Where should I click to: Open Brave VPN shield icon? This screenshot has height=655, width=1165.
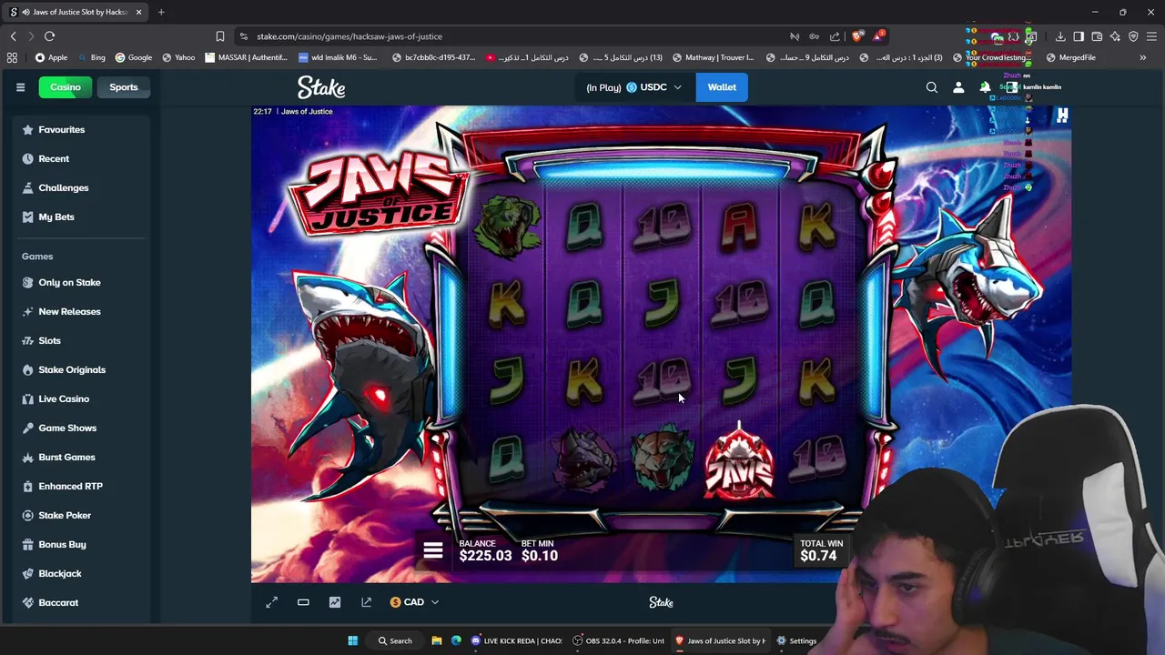[x=1133, y=36]
